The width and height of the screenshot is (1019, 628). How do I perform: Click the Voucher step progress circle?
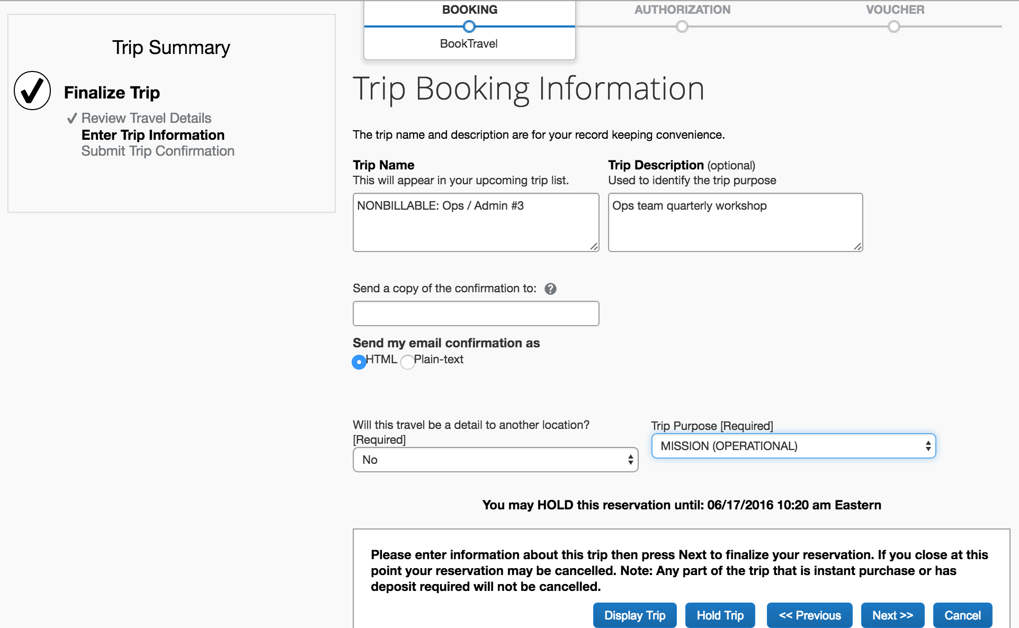894,26
